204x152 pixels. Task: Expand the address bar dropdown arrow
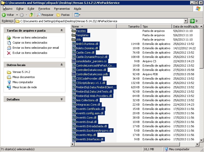(186, 21)
